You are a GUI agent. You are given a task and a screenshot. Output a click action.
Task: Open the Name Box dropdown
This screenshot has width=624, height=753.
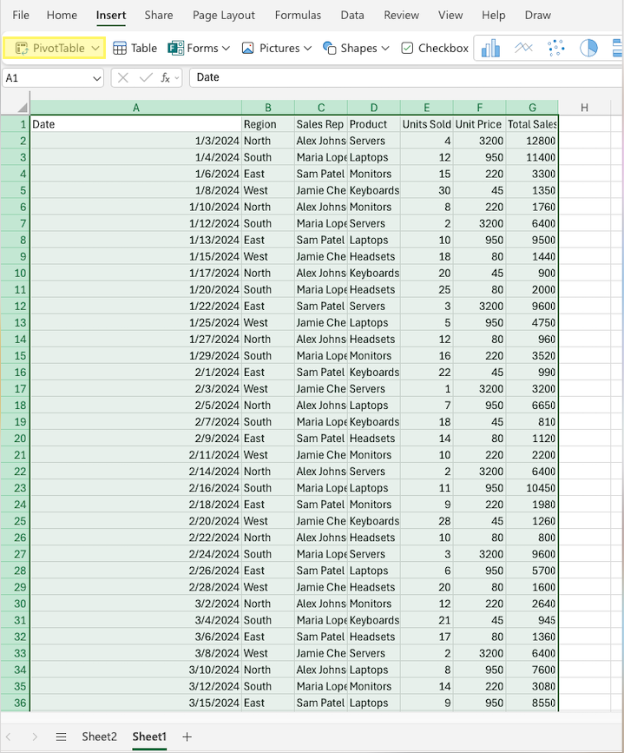(x=96, y=78)
